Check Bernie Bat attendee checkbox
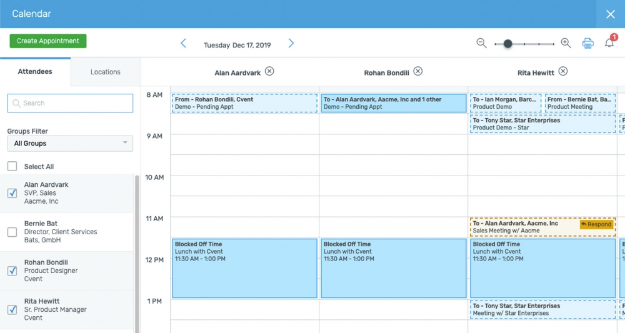The width and height of the screenshot is (625, 333). [x=12, y=232]
